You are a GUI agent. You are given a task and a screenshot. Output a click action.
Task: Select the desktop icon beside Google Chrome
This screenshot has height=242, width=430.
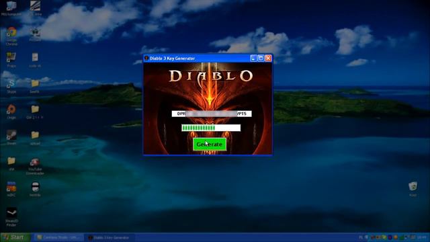[x=35, y=34]
